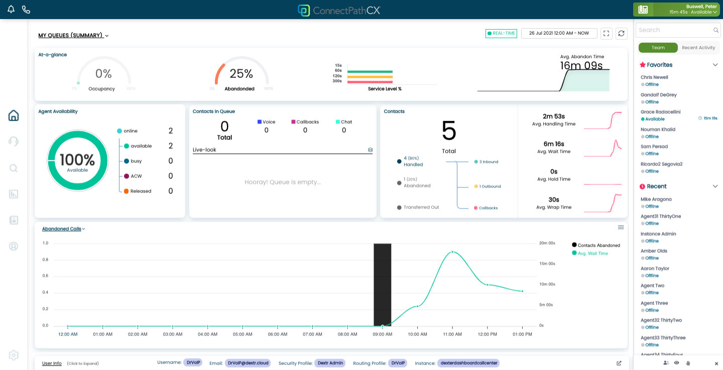Viewport: 723px width, 370px height.
Task: Click the Callbacks link in Contacts panel
Action: (486, 208)
